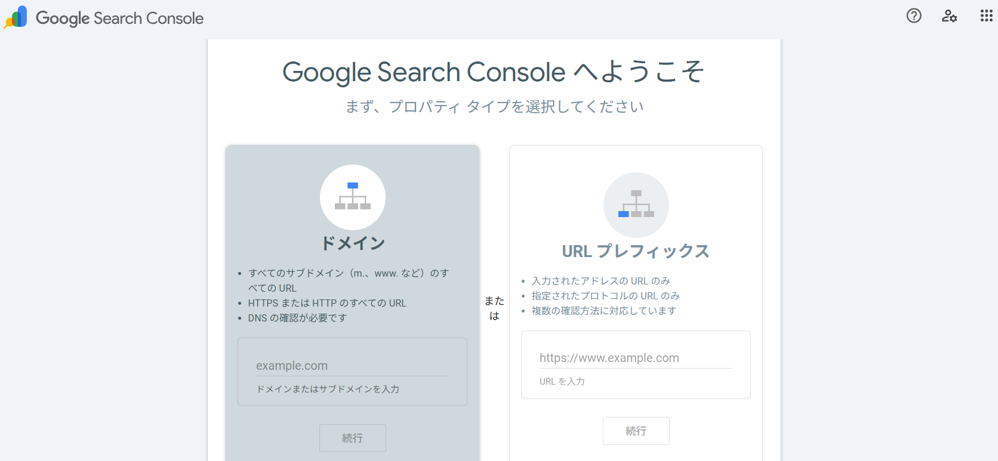Select the ドメイン heading text
The image size is (998, 461).
pos(352,243)
